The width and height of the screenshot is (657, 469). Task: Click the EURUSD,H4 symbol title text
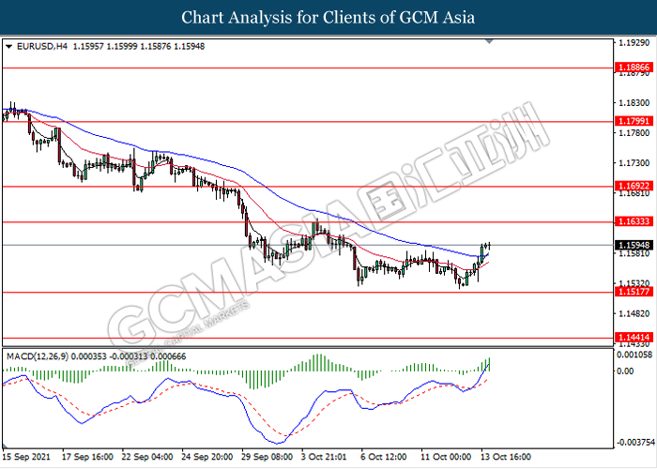(x=42, y=47)
